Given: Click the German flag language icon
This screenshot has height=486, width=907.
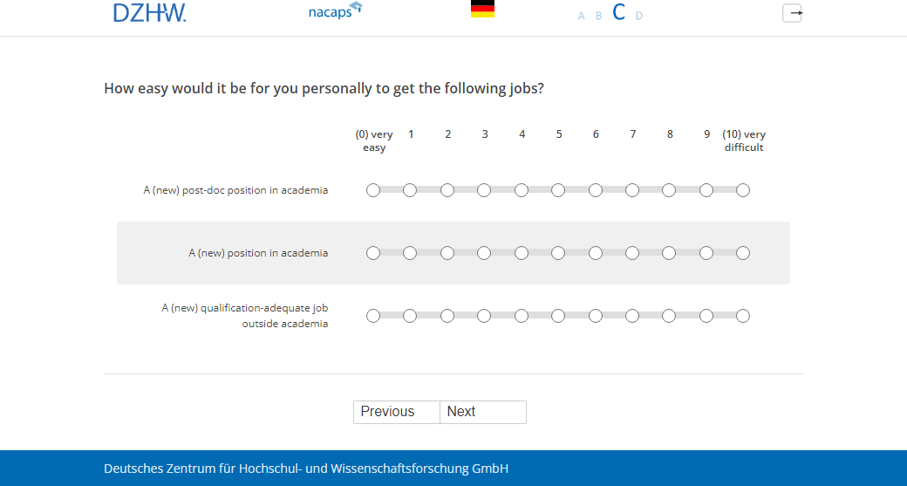Looking at the screenshot, I should coord(482,10).
